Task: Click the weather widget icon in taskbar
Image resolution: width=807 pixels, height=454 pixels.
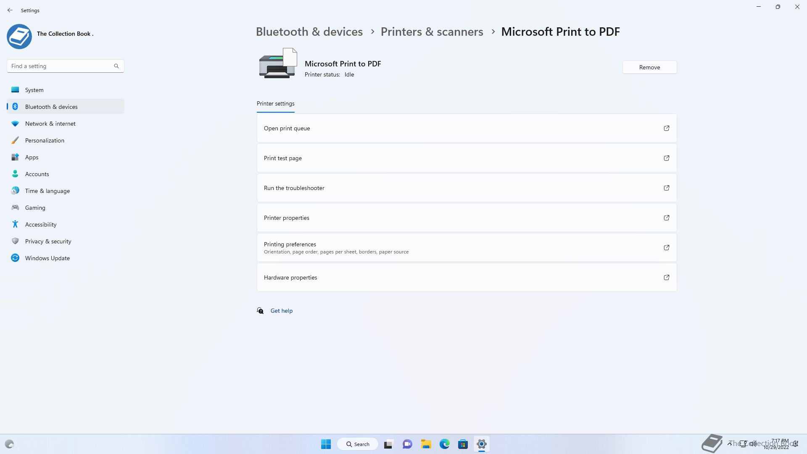Action: coord(9,444)
